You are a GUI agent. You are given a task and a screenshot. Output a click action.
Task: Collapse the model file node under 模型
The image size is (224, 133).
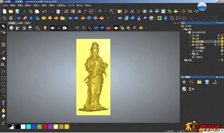tap(187, 32)
